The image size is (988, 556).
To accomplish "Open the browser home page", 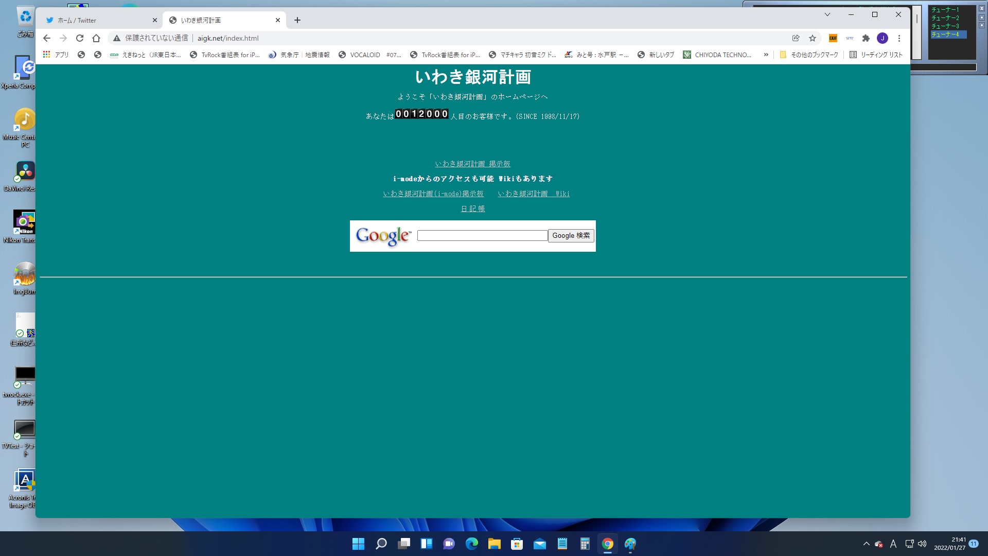I will click(96, 38).
